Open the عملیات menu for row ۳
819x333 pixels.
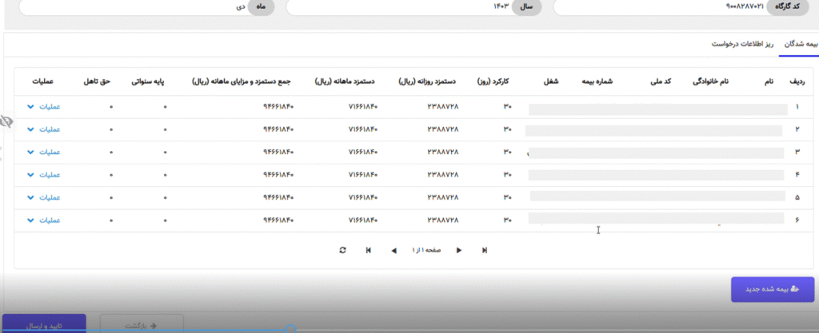click(44, 153)
